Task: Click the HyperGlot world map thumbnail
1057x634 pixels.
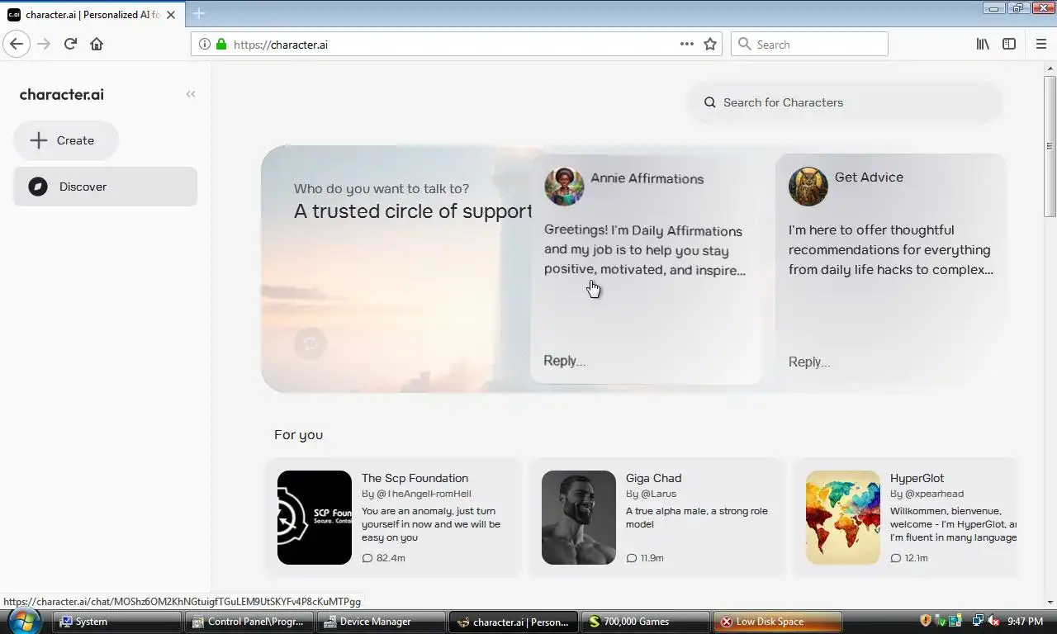Action: (843, 518)
